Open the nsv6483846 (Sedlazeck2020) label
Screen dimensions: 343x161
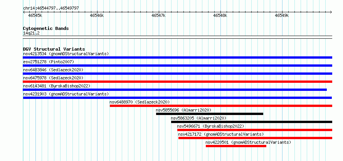[53, 70]
